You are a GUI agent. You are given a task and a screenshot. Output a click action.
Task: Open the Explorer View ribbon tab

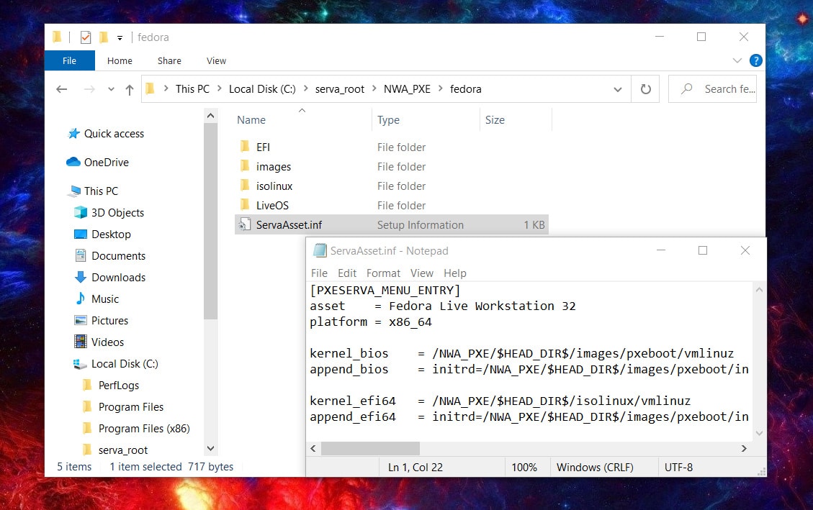tap(216, 60)
